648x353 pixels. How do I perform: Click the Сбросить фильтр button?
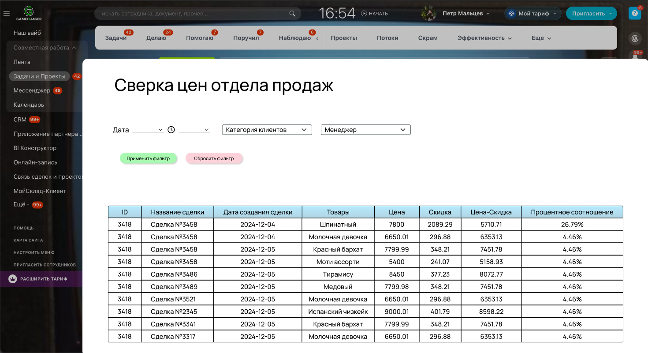(x=214, y=158)
